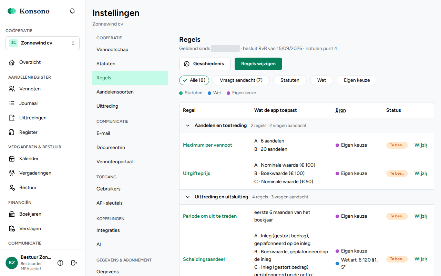The height and width of the screenshot is (276, 441).
Task: Open Integraties settings
Action: [130, 230]
